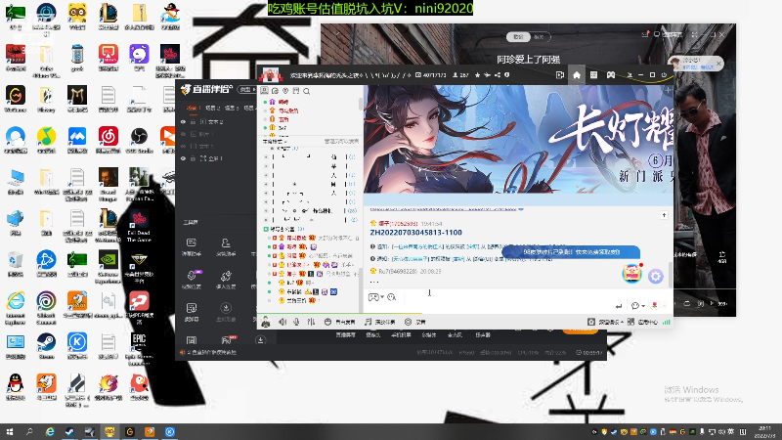Click the microphone icon in YY bottom bar
This screenshot has height=440, width=782.
[296, 322]
